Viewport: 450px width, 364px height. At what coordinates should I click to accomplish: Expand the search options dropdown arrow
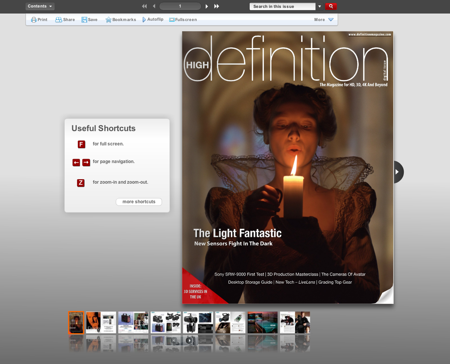(319, 6)
